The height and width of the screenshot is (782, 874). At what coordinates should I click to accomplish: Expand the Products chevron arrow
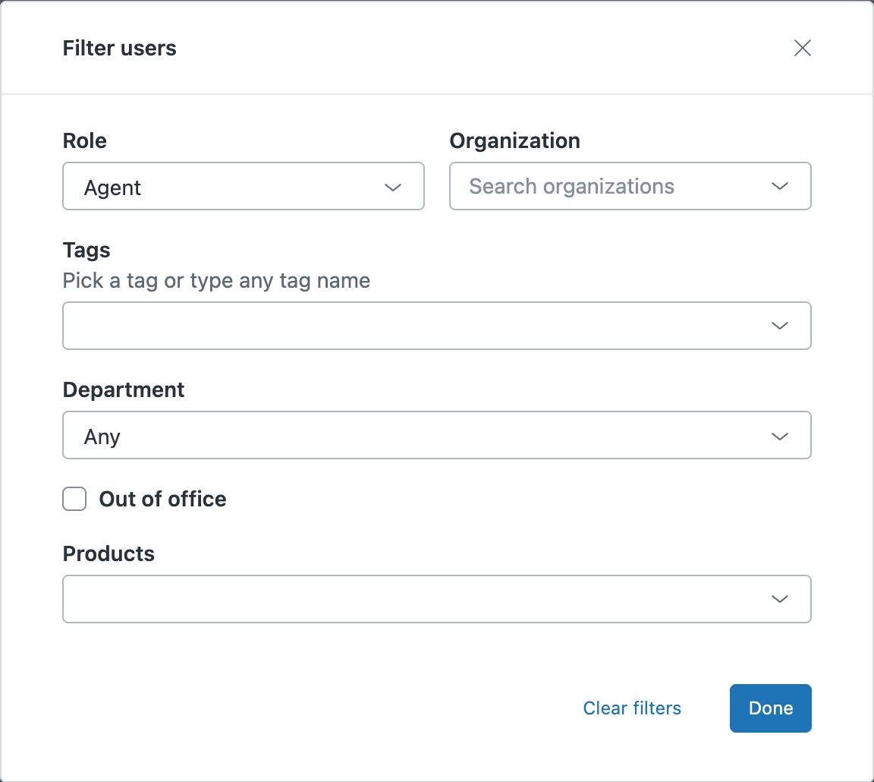(779, 599)
